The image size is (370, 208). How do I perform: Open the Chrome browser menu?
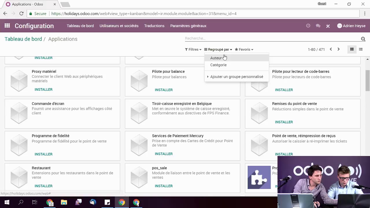coord(365,14)
